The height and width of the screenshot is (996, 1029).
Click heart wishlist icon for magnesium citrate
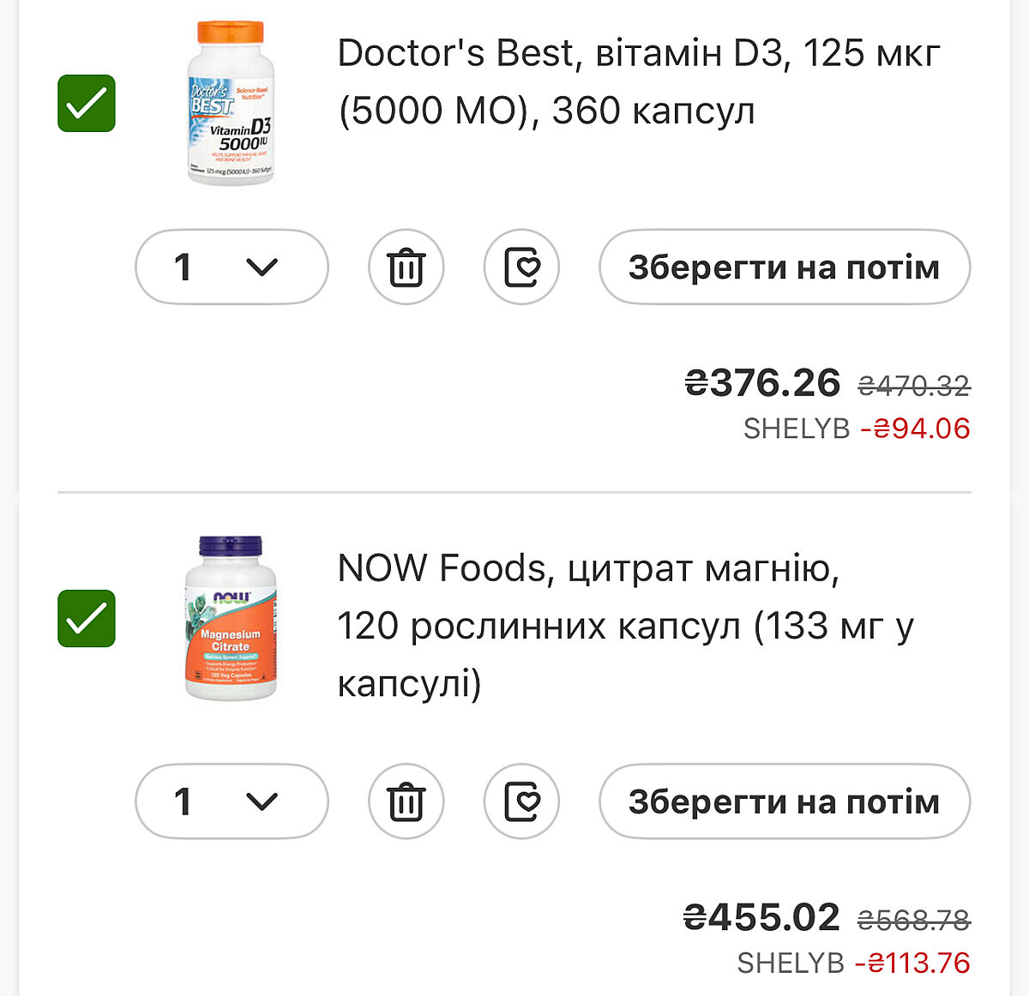[x=521, y=801]
